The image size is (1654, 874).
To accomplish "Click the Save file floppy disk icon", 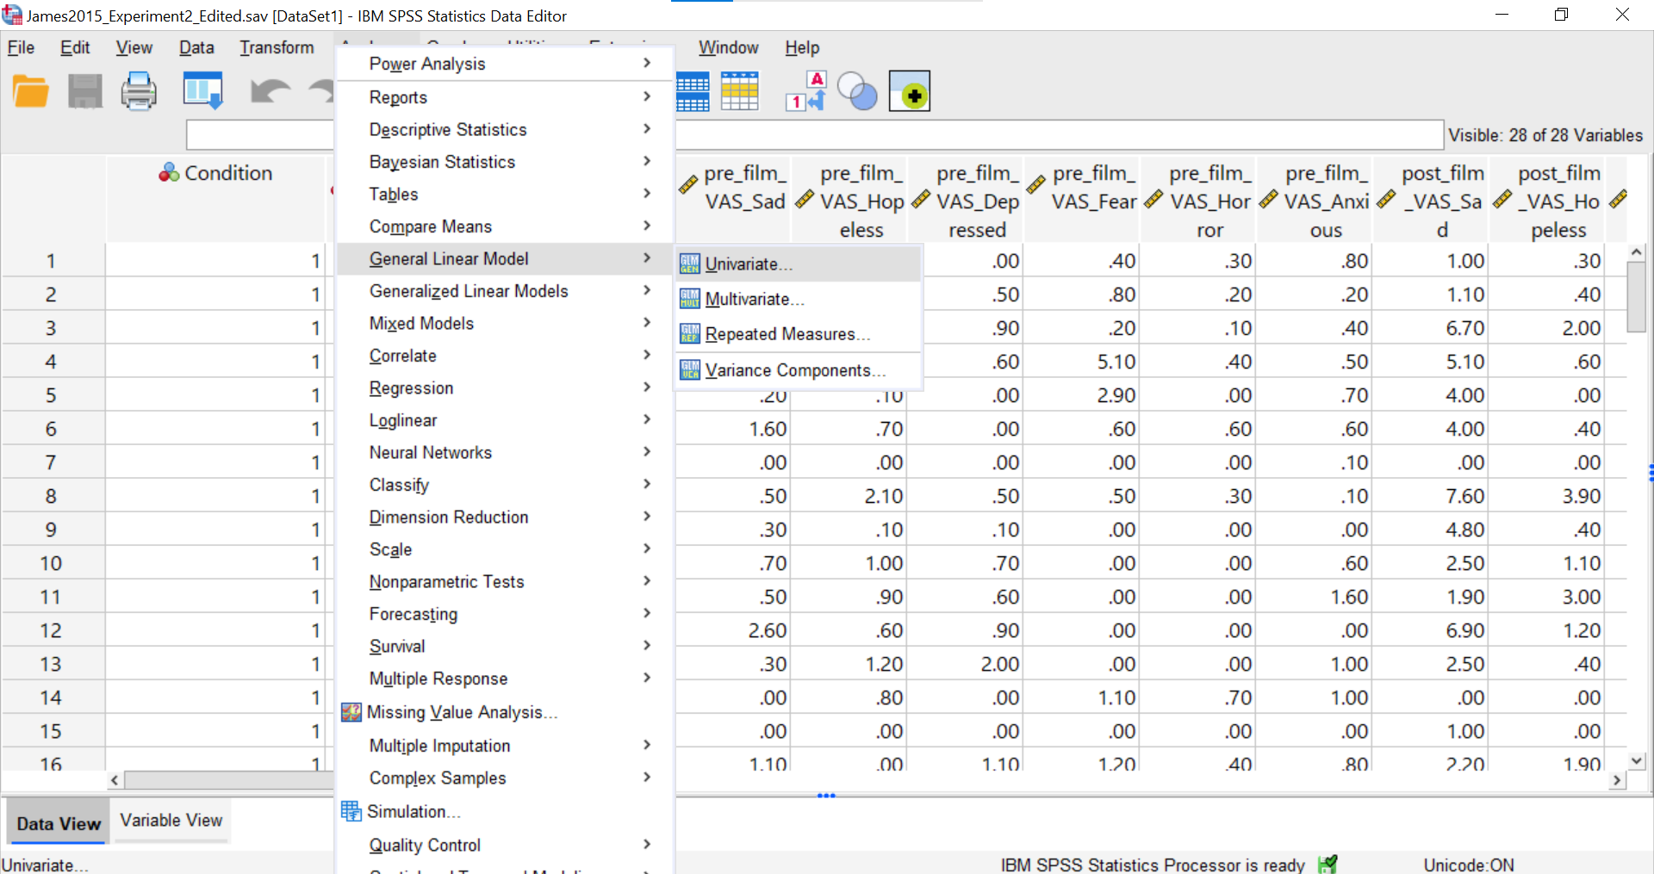I will pyautogui.click(x=84, y=91).
